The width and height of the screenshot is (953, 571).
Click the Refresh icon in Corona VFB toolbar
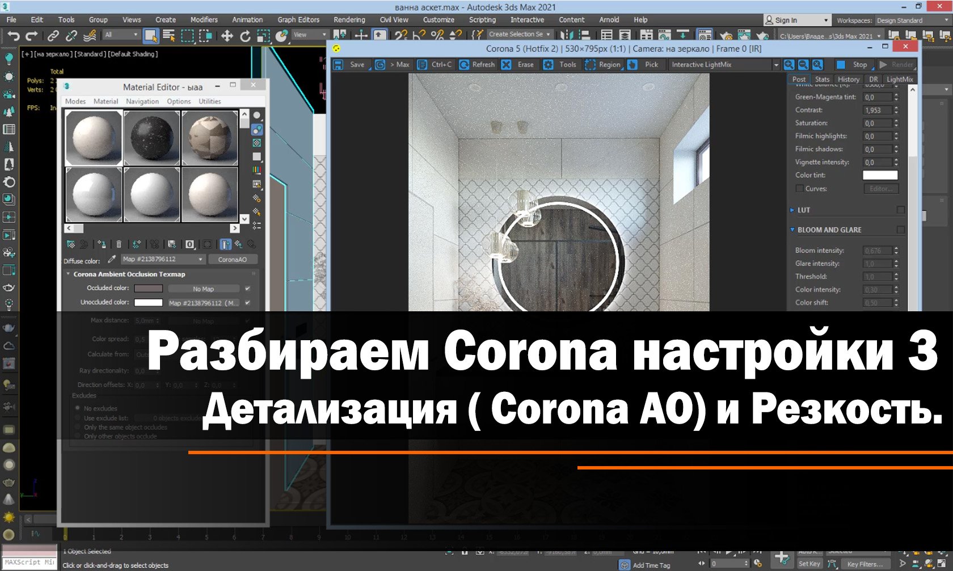coord(463,65)
